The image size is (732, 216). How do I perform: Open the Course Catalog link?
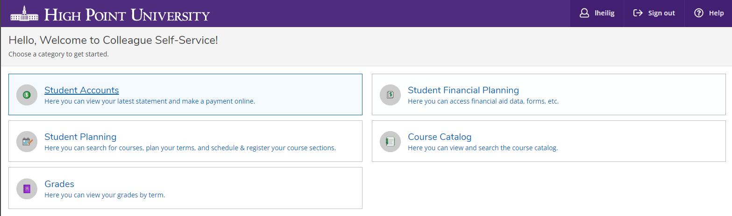(x=440, y=137)
